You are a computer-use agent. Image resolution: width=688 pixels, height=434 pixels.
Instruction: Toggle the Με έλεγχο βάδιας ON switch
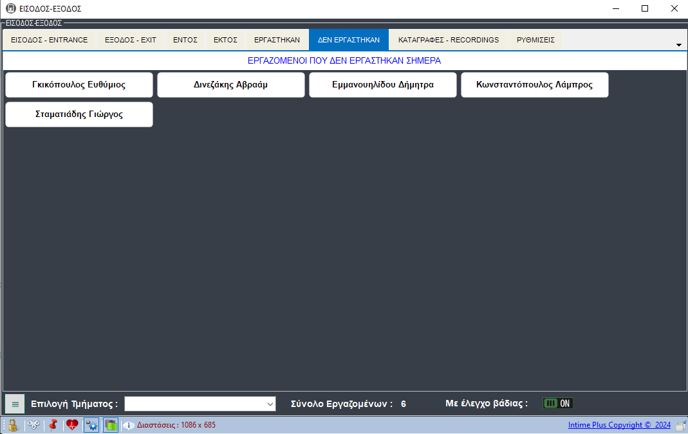click(557, 403)
